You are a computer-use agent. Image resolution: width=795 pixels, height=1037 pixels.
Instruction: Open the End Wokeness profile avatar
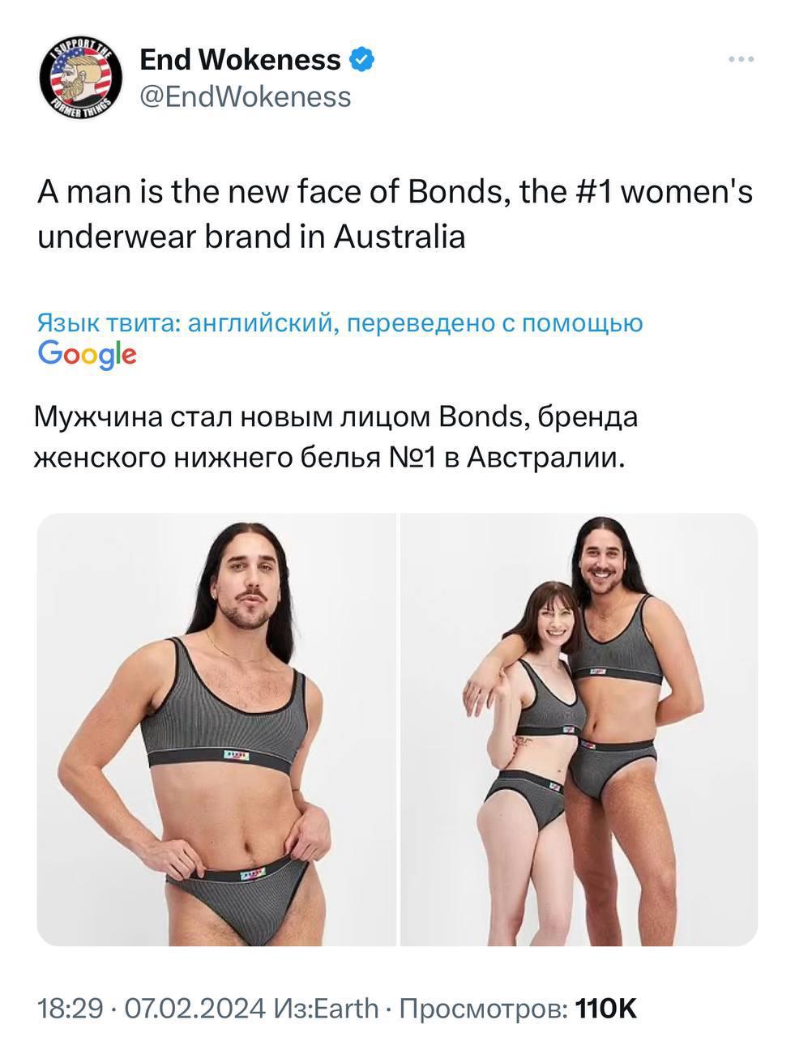[x=80, y=80]
